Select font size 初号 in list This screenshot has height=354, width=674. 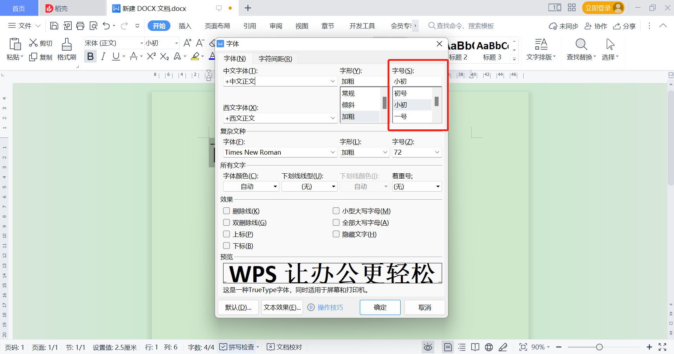tap(412, 94)
